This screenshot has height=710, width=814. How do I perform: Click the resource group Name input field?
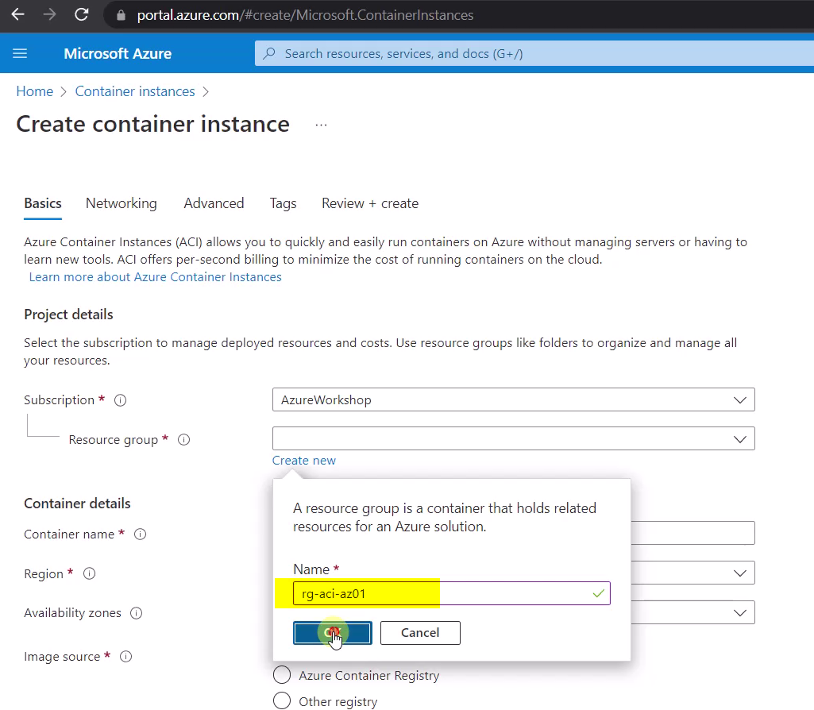click(452, 593)
